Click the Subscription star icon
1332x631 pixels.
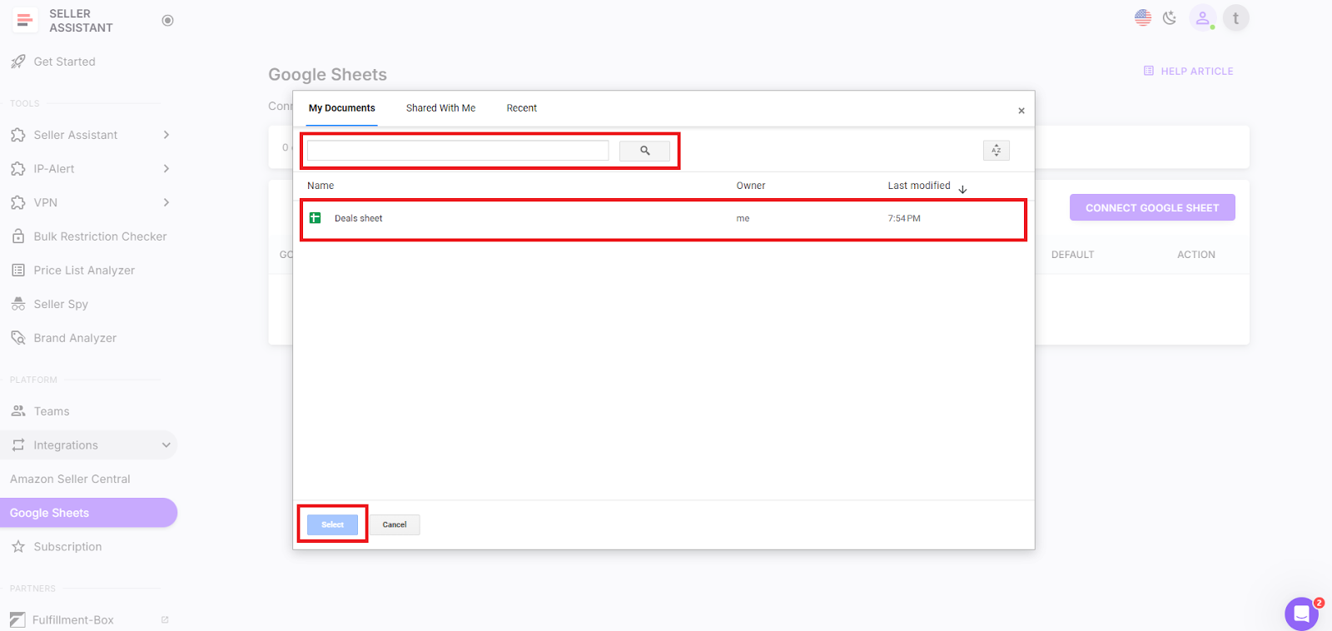point(18,547)
